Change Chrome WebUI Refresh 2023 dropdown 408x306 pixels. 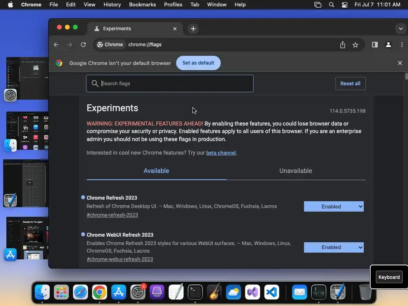pos(333,247)
